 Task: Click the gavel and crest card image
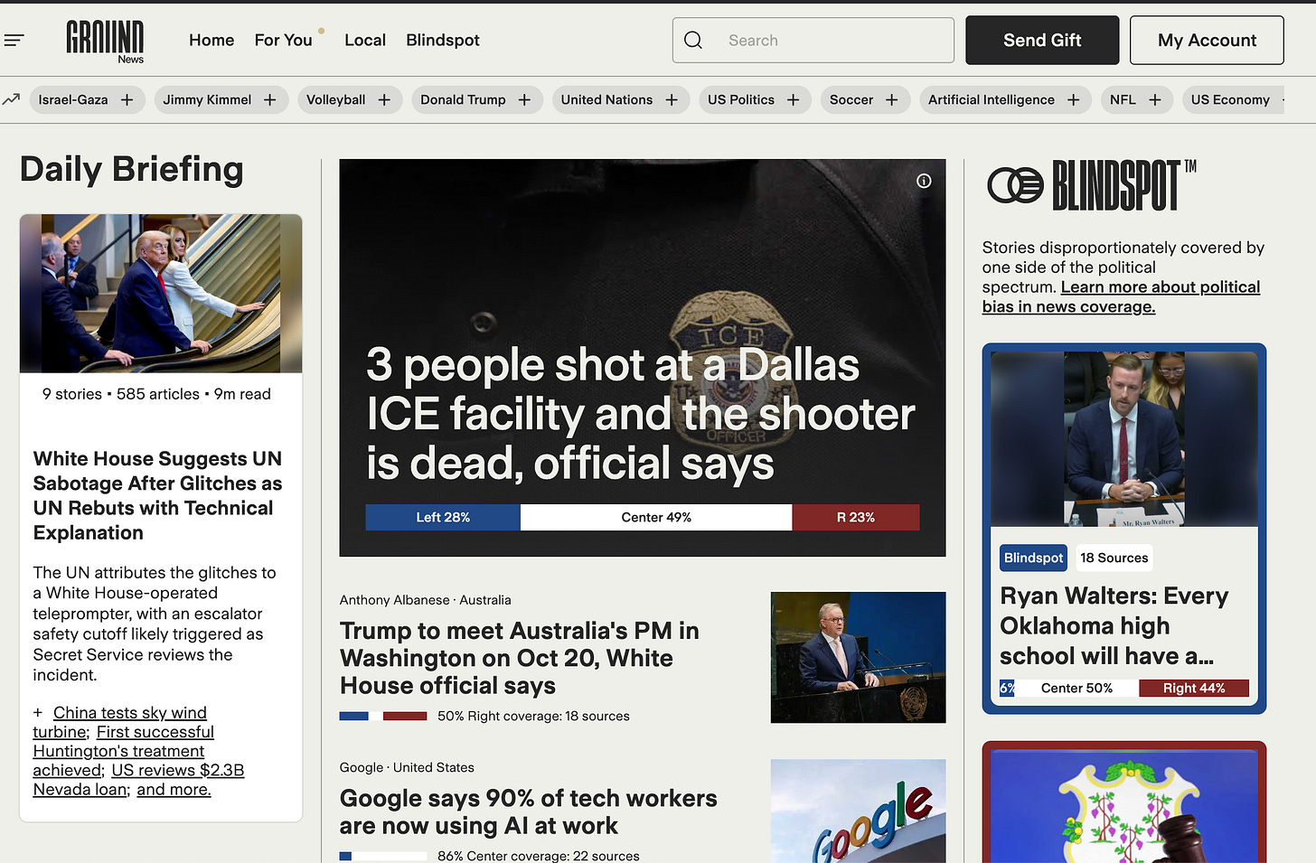(x=1124, y=806)
